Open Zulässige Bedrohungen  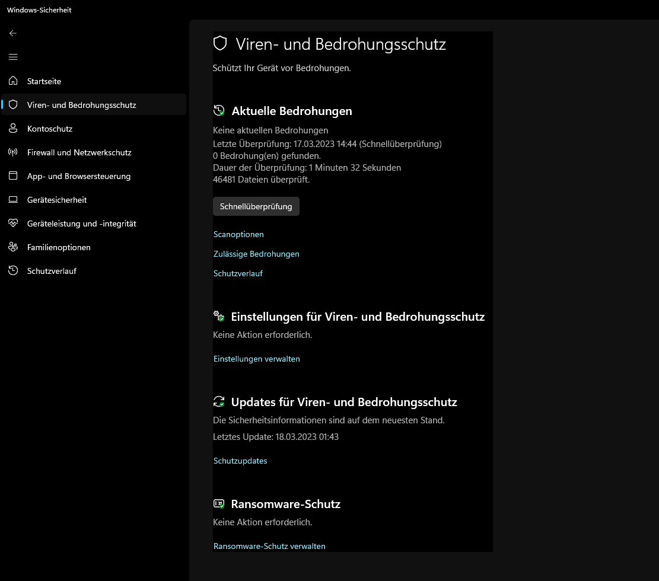click(x=256, y=254)
